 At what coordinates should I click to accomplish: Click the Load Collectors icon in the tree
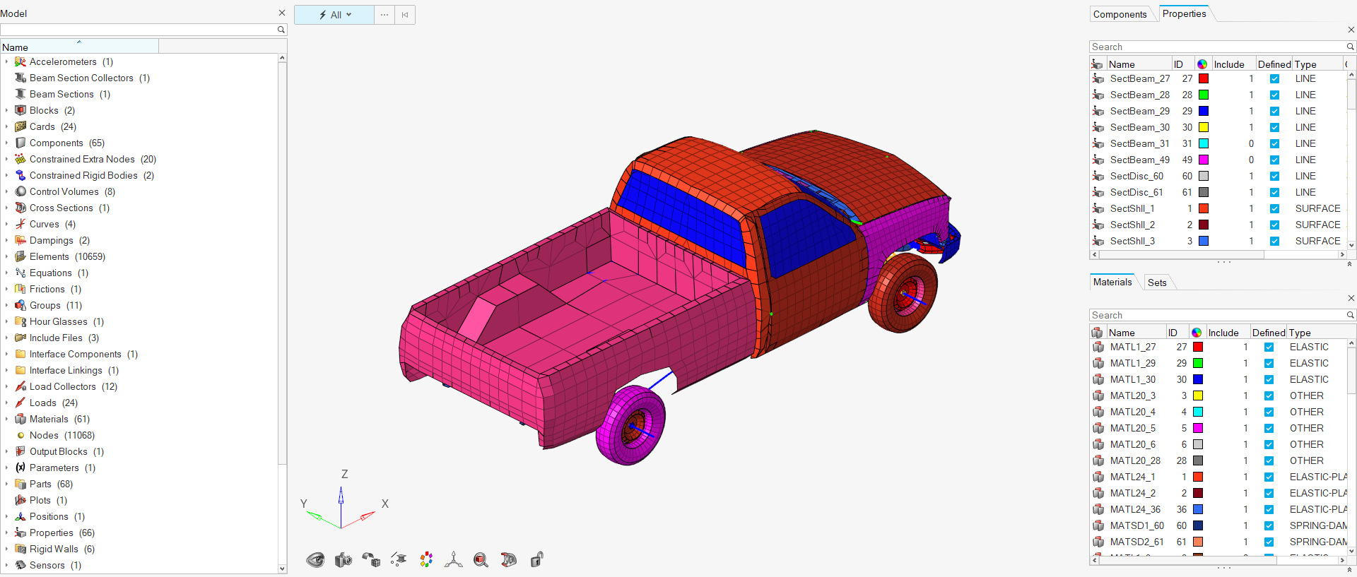[20, 387]
